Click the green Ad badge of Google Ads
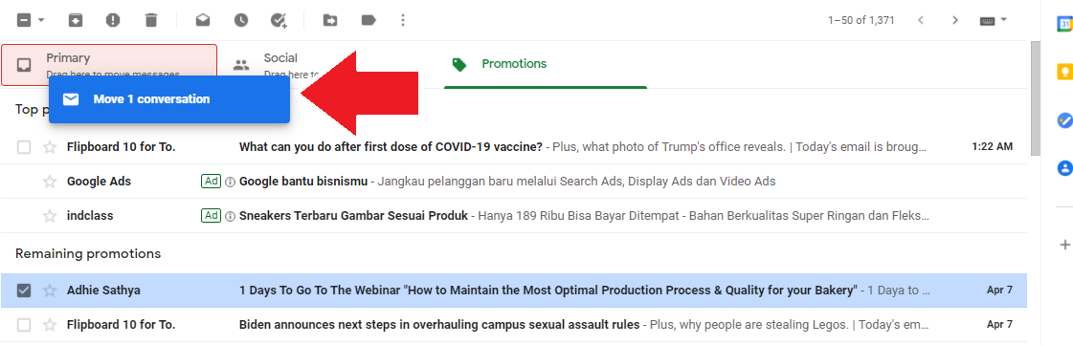Screen dimensions: 1073x345 tap(211, 181)
